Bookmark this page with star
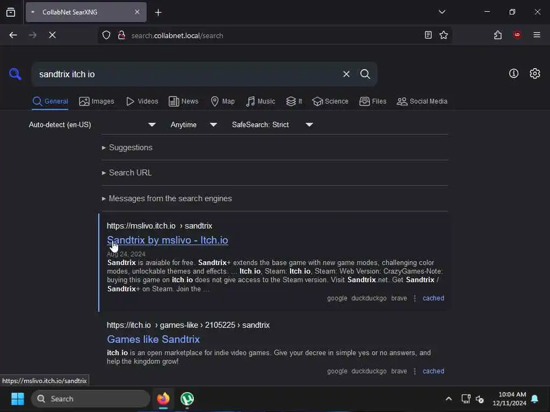Viewport: 550px width, 412px height. 443,35
